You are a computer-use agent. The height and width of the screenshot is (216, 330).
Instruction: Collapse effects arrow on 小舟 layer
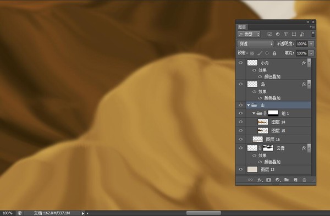click(309, 63)
